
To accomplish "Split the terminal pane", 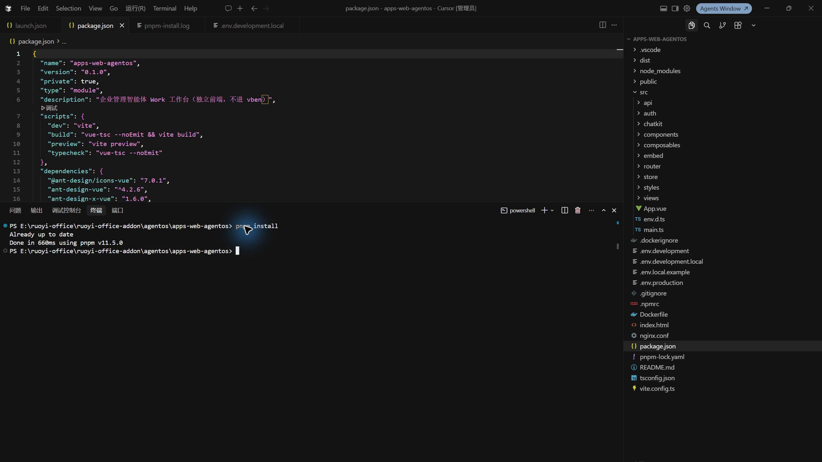I will click(565, 210).
